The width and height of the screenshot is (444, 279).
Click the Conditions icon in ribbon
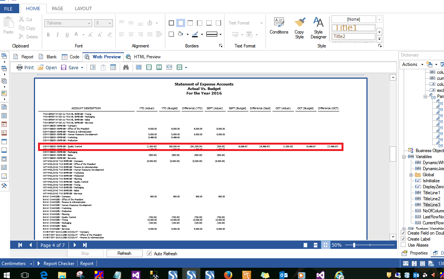279,22
